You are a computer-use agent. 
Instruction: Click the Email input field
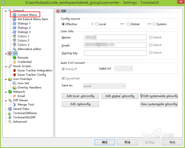coord(115,45)
